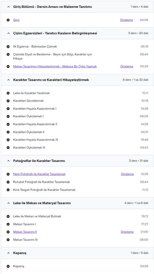Click play icon for Karakteri Öykülemek II
Image resolution: width=154 pixels, height=274 pixels.
8,132
